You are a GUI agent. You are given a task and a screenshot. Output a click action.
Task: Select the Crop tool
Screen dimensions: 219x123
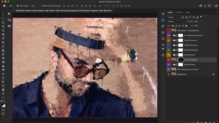click(3, 30)
